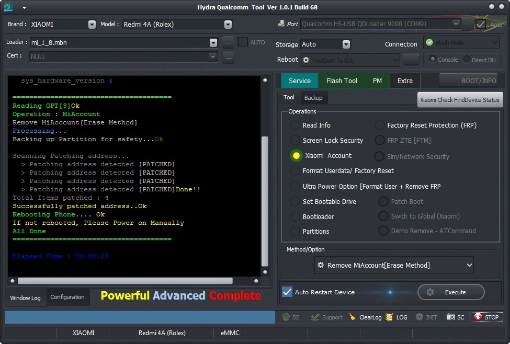Switch to the Flash Tool tab

(x=342, y=81)
